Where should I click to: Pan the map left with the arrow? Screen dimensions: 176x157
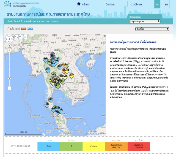pos(7,39)
